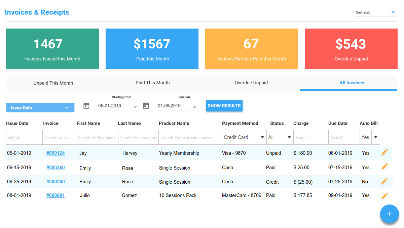Open invoice #000091 for Julio Gomez
This screenshot has height=228, width=404.
click(55, 195)
